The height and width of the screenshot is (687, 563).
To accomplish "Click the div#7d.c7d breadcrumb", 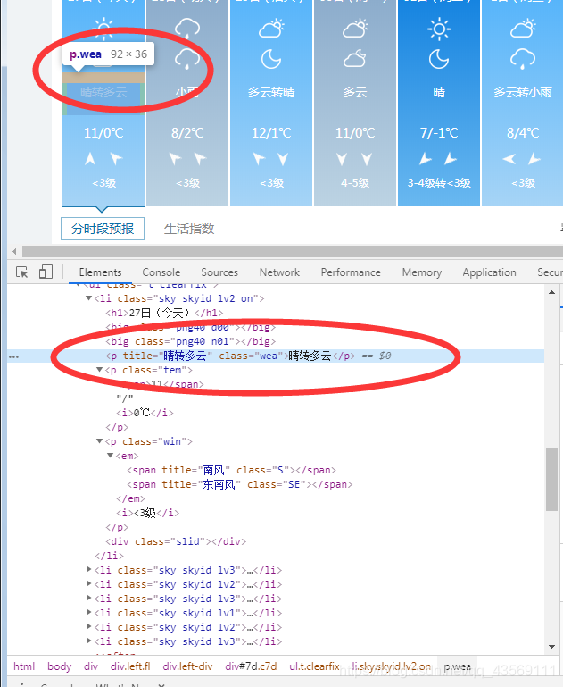I will (251, 666).
